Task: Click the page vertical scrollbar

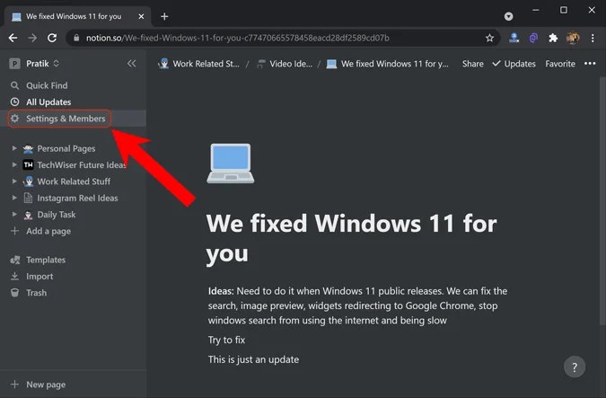Action: [x=602, y=201]
